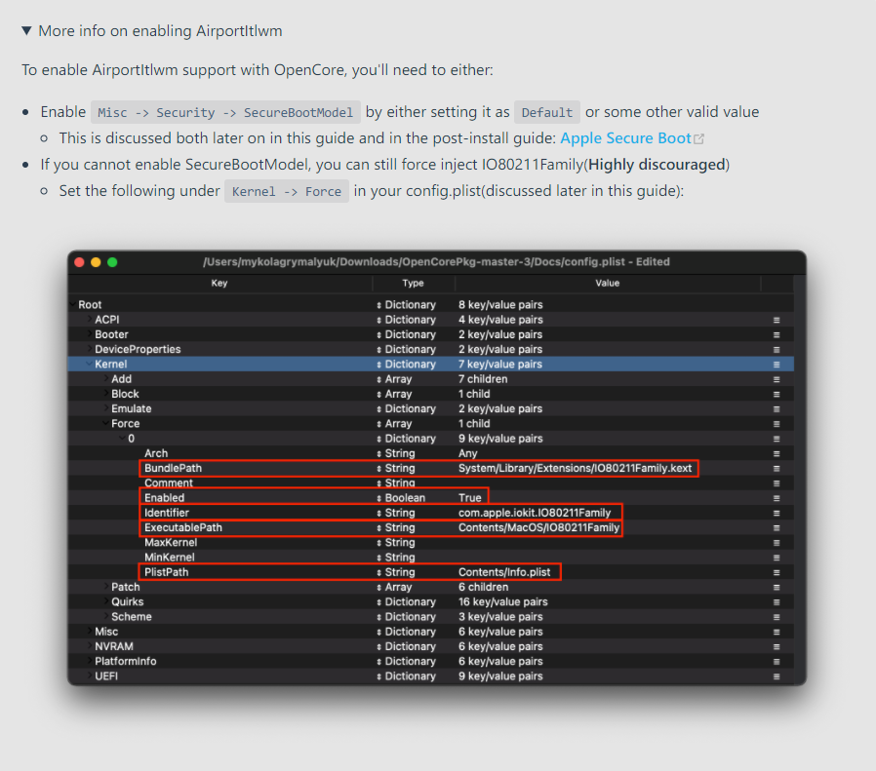Click the drag handle icon on the ACPI row
876x771 pixels.
coord(776,320)
